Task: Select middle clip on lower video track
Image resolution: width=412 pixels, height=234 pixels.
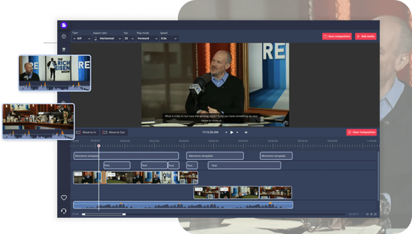Action: click(239, 192)
